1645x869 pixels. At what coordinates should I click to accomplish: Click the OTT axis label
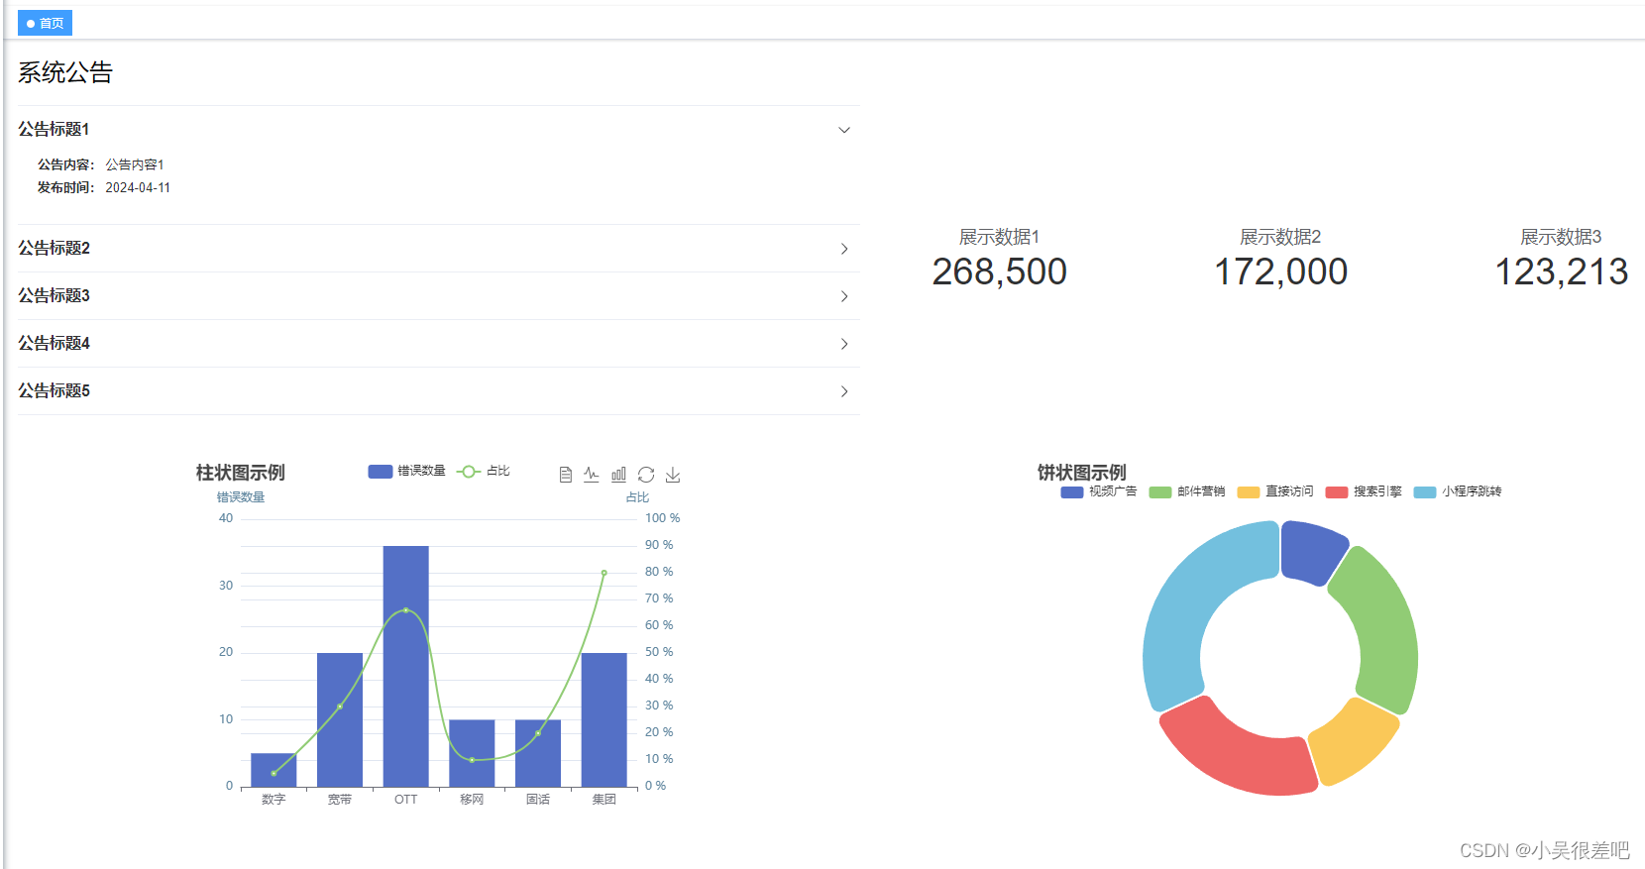coord(406,800)
